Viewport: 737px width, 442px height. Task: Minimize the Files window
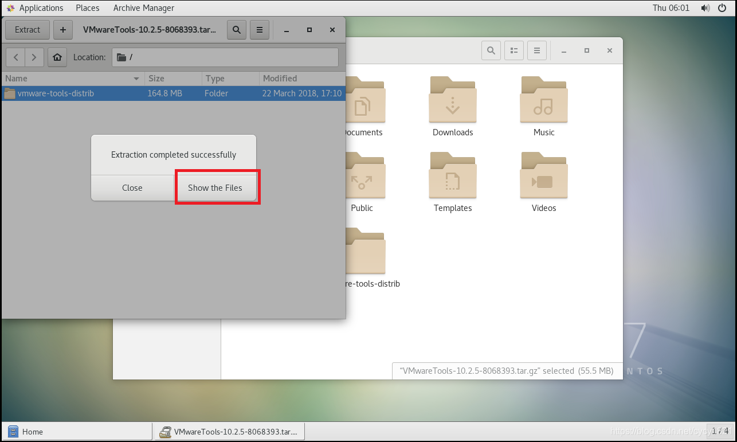point(564,50)
